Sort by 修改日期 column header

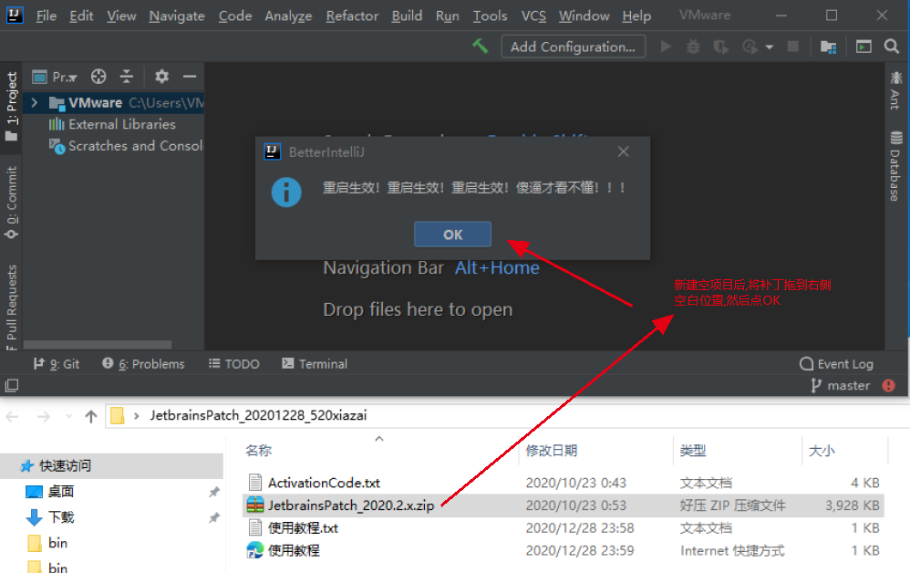(552, 451)
